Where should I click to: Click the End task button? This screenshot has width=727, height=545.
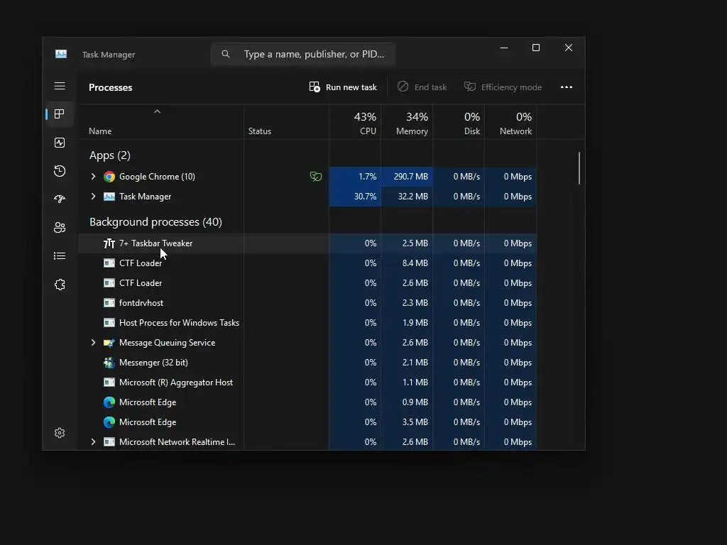click(422, 87)
